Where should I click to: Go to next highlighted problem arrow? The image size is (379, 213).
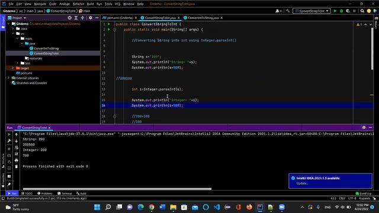pos(370,25)
